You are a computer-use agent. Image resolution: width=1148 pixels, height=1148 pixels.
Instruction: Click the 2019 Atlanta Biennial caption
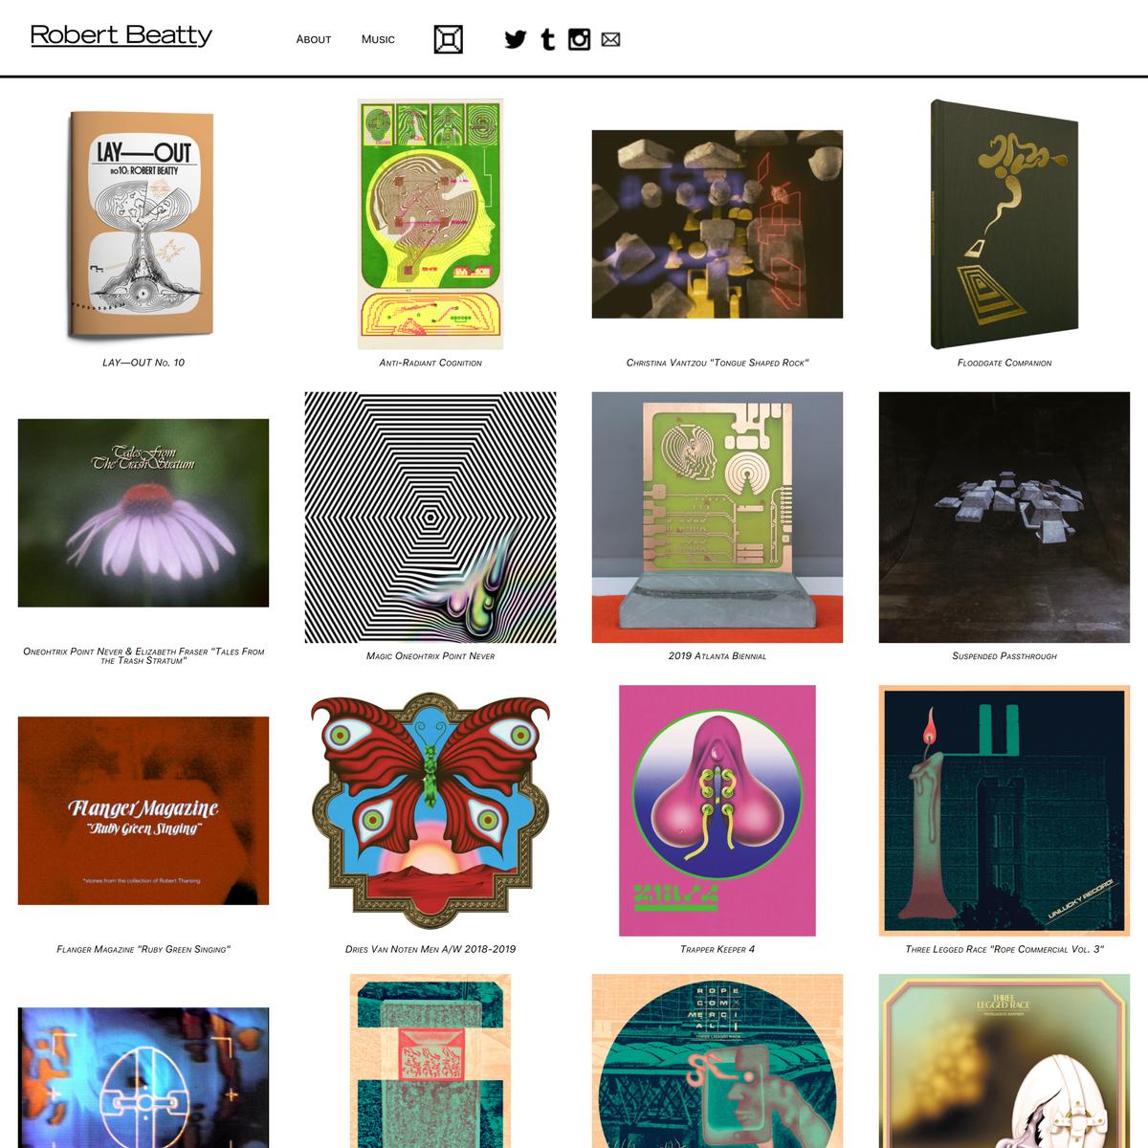click(x=717, y=656)
